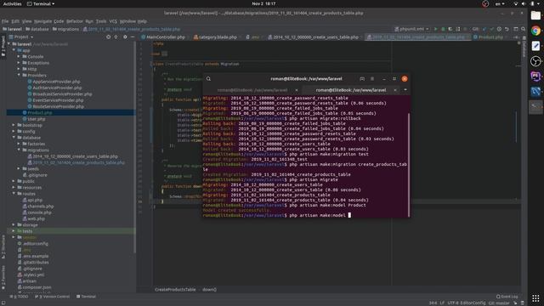Open the VCS menu

tap(113, 21)
